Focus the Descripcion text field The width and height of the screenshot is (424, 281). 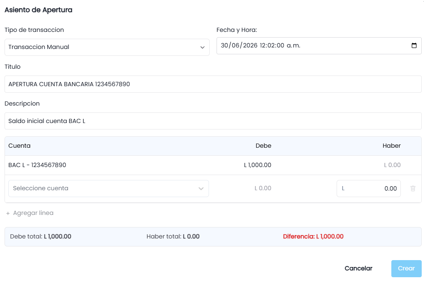213,121
